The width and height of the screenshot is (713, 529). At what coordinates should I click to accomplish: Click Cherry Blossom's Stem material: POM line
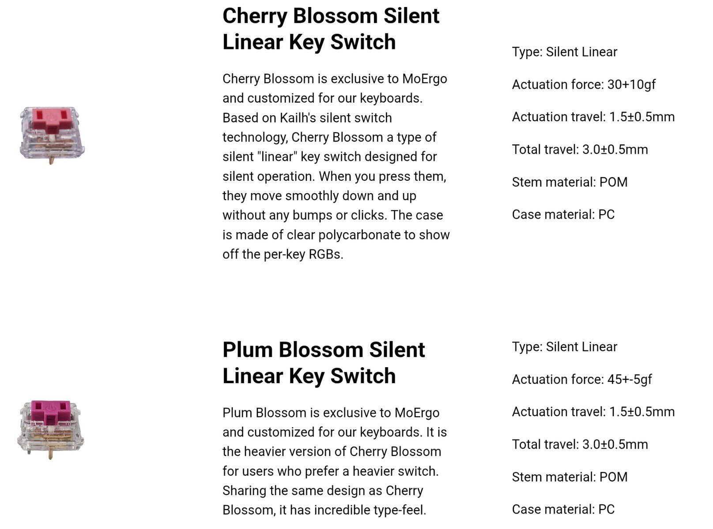pos(570,182)
